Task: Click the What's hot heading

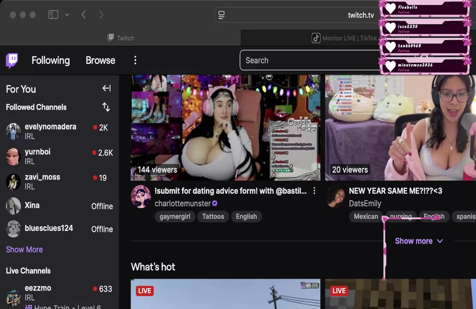Action: pos(153,267)
